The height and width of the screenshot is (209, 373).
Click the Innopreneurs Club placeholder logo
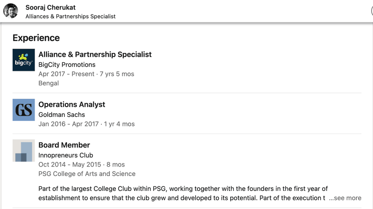(x=23, y=151)
